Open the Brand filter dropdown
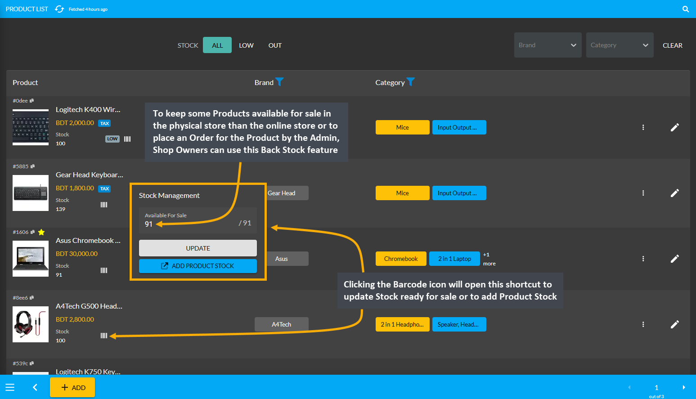Image resolution: width=696 pixels, height=399 pixels. 548,45
